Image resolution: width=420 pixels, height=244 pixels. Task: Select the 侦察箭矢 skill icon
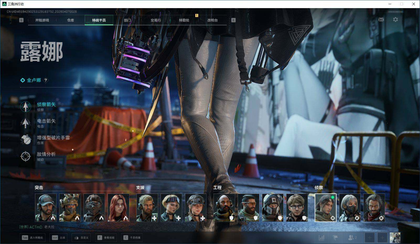25,107
